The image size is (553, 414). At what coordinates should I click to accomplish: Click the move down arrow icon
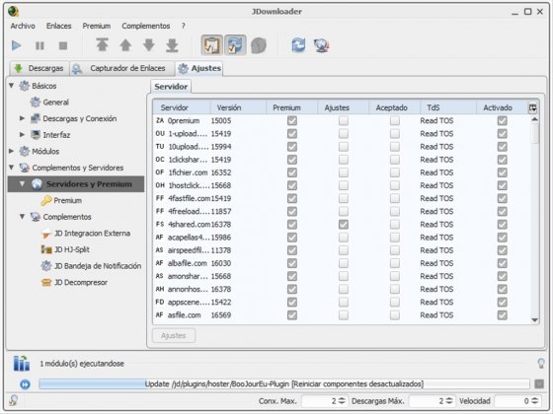tap(149, 45)
